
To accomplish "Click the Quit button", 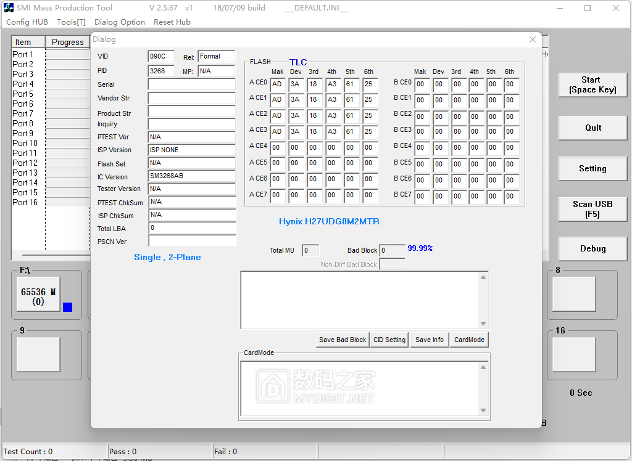I will pyautogui.click(x=592, y=128).
